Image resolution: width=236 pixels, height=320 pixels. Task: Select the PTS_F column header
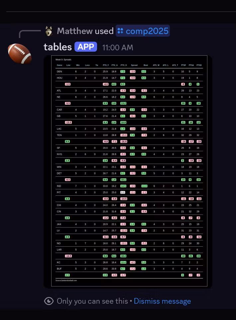106,65
